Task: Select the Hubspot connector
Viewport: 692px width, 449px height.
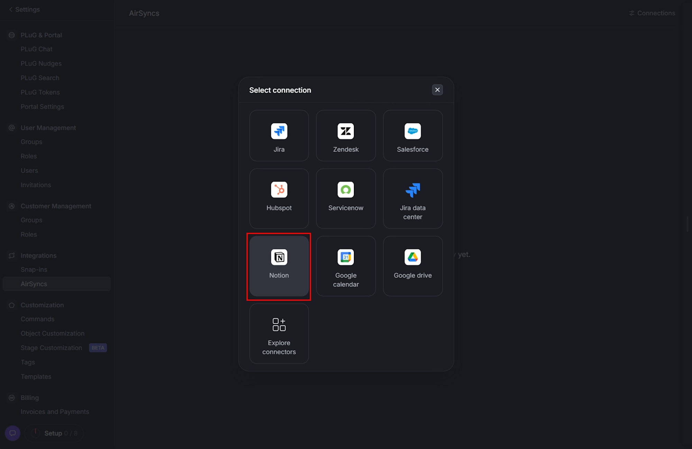Action: [x=279, y=198]
